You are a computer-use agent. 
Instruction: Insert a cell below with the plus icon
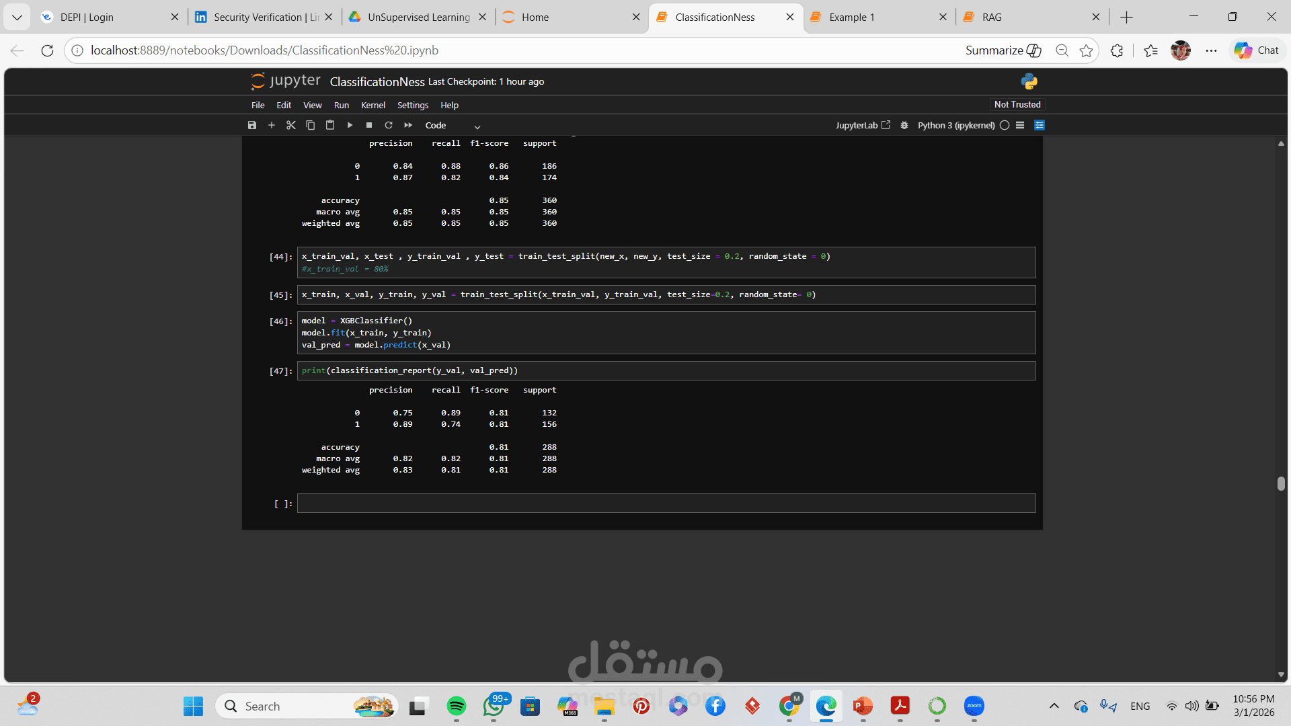[272, 126]
